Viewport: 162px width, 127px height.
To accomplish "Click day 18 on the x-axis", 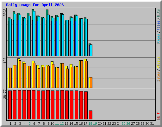I will pyautogui.click(x=90, y=124).
